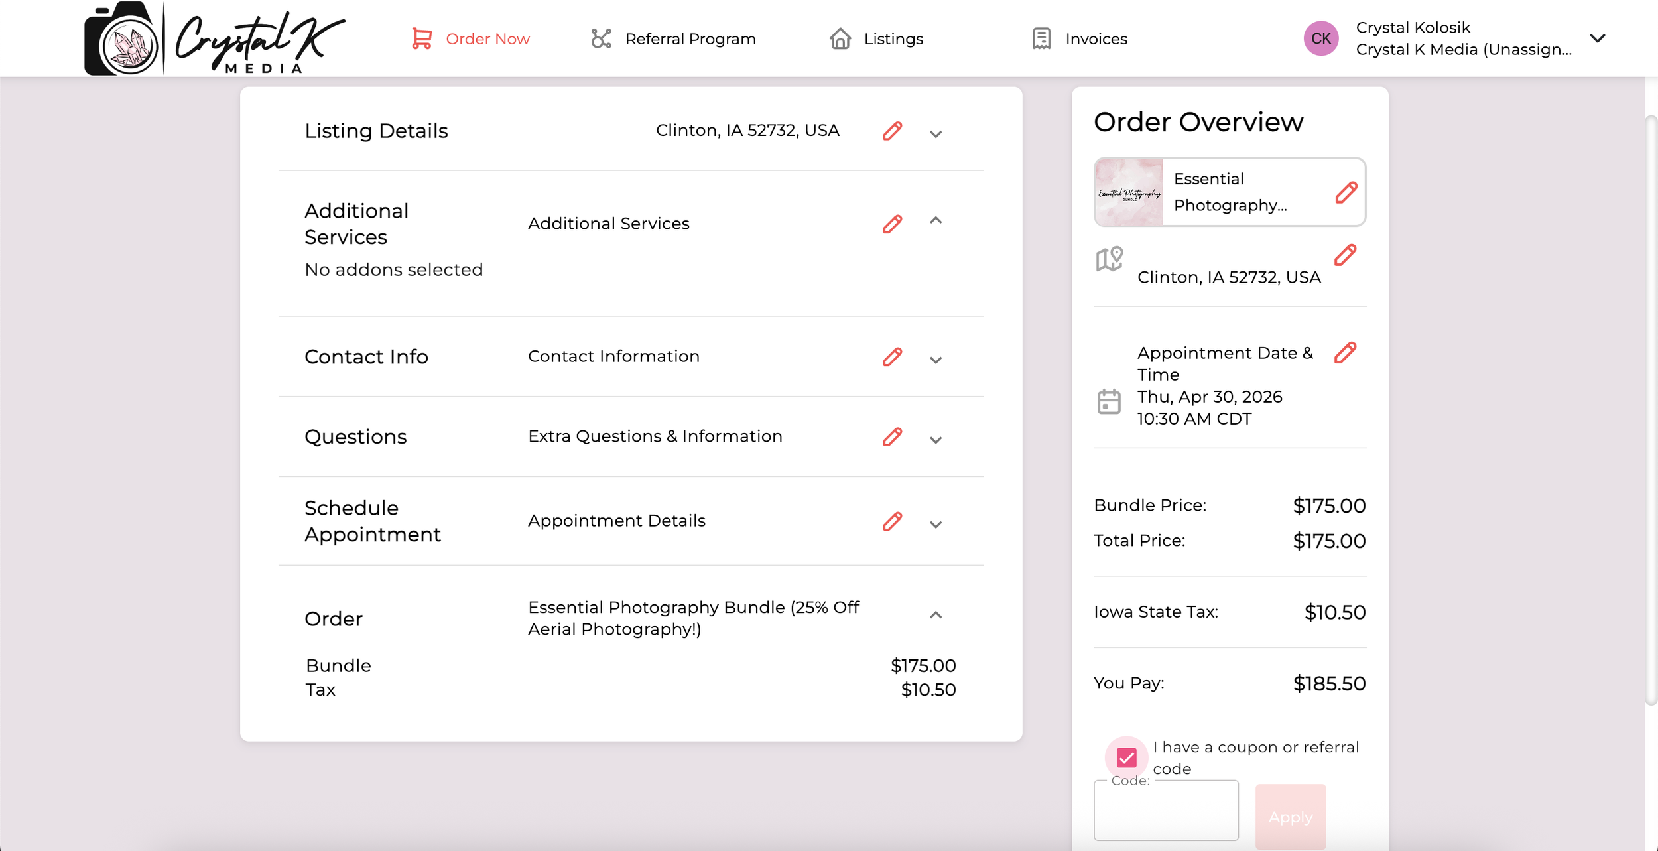Collapse the Additional Services section
Image resolution: width=1658 pixels, height=851 pixels.
[936, 220]
